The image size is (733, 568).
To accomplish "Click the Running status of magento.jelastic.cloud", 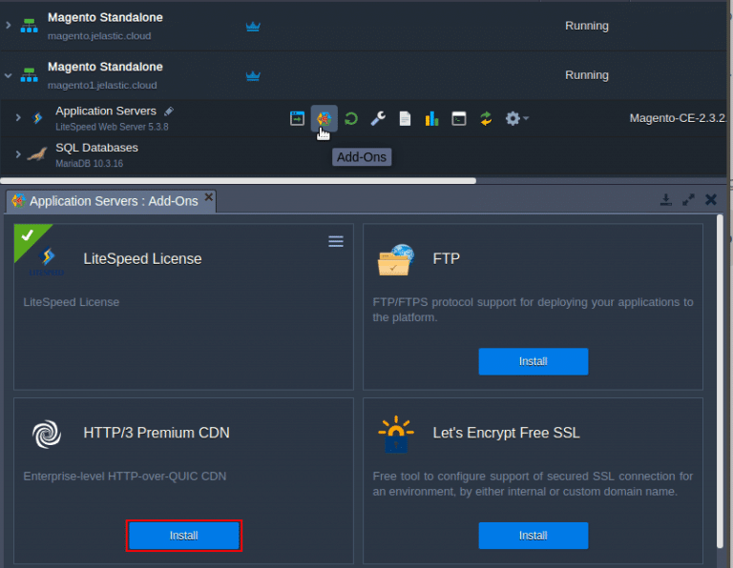I will tap(586, 26).
